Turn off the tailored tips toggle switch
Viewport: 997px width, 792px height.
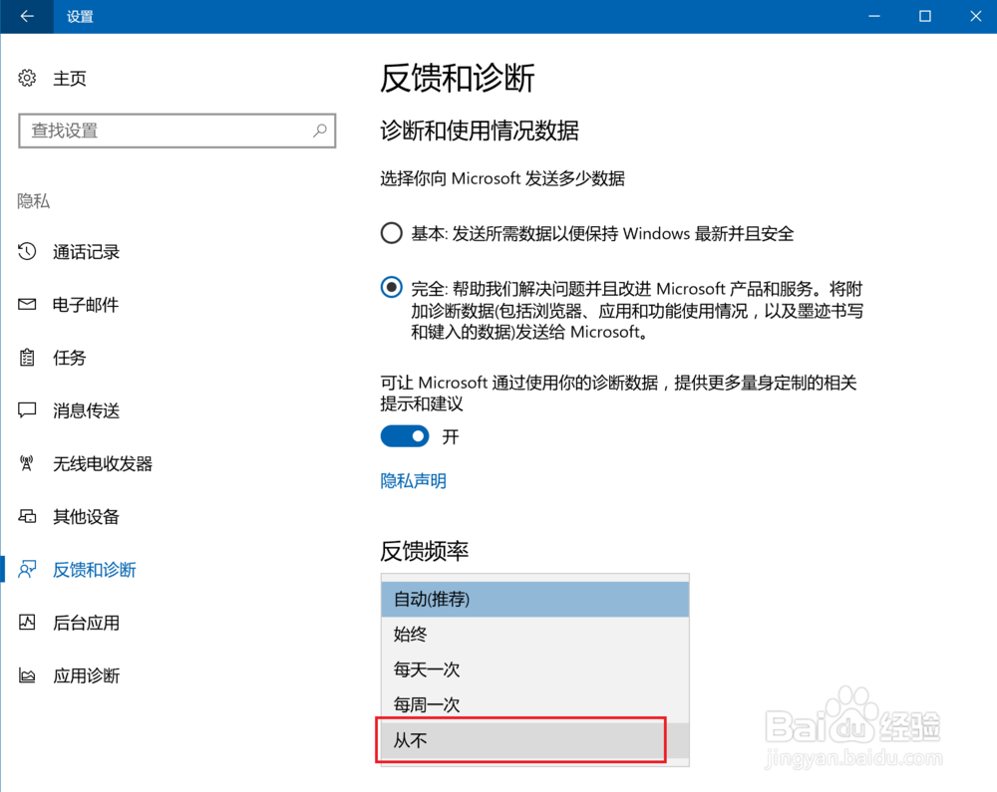pyautogui.click(x=405, y=436)
